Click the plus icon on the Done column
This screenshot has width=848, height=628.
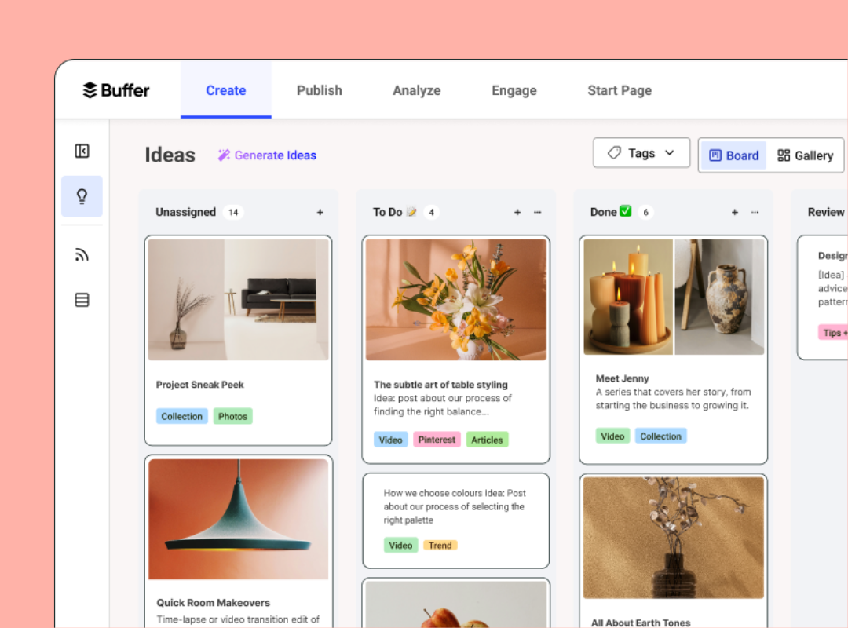coord(734,212)
